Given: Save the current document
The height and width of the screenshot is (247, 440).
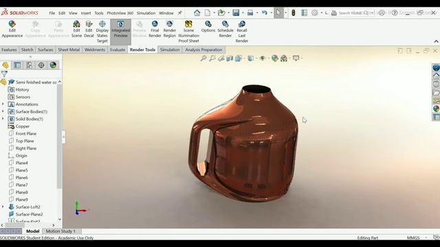Looking at the screenshot, I should [236, 13].
